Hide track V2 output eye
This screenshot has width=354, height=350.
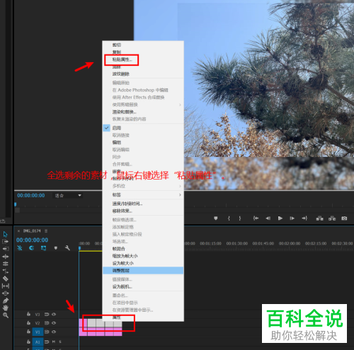pos(54,323)
